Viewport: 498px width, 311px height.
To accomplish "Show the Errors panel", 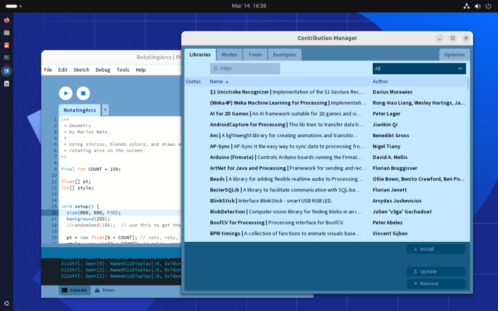I will click(x=105, y=290).
